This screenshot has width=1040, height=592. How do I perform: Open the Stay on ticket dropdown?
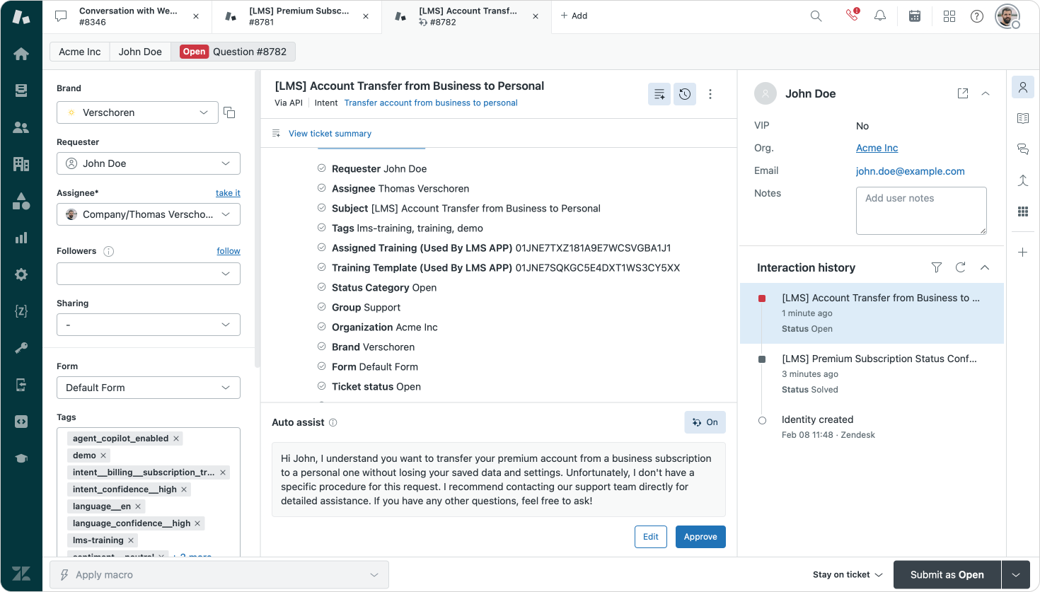(x=848, y=575)
